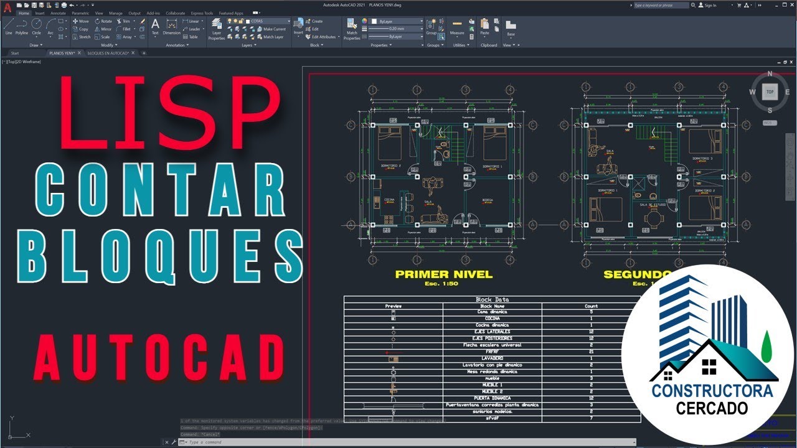
Task: Click Match Layer button
Action: click(x=270, y=37)
